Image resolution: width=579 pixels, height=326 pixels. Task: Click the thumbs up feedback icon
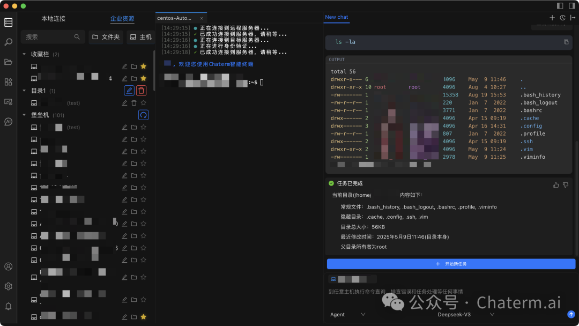[x=556, y=185]
